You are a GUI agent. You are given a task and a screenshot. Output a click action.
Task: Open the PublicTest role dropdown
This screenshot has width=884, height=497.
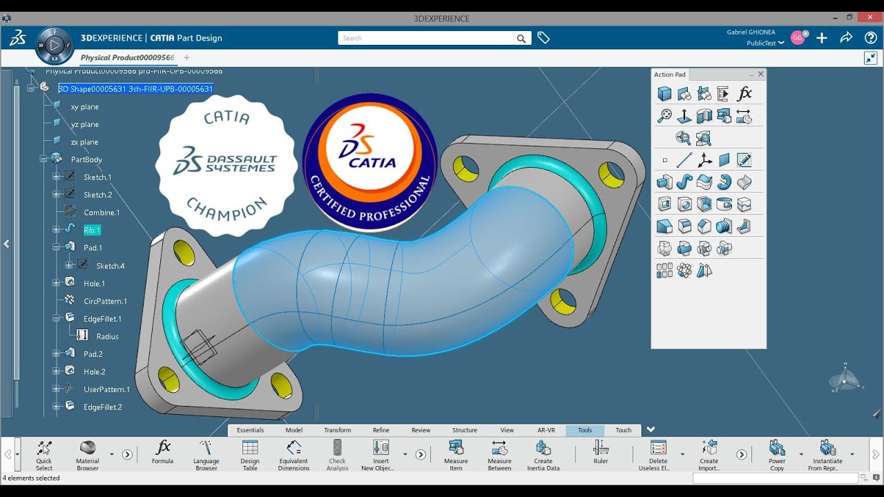click(765, 43)
